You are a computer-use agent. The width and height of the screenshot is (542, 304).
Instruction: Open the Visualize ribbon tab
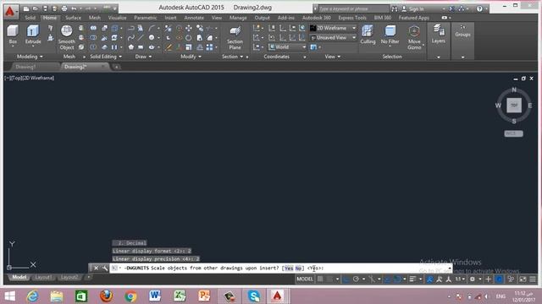click(x=117, y=18)
